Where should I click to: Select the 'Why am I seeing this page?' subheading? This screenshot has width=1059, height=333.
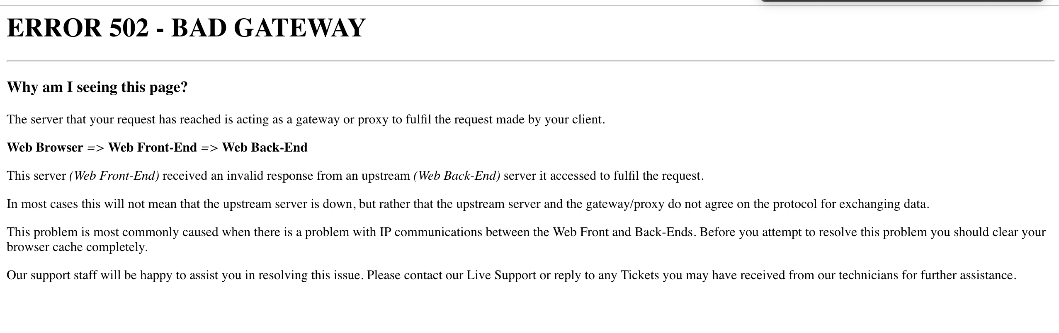pyautogui.click(x=97, y=87)
